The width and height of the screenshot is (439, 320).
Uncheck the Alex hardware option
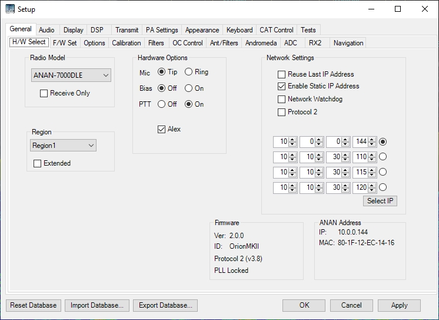(x=161, y=130)
